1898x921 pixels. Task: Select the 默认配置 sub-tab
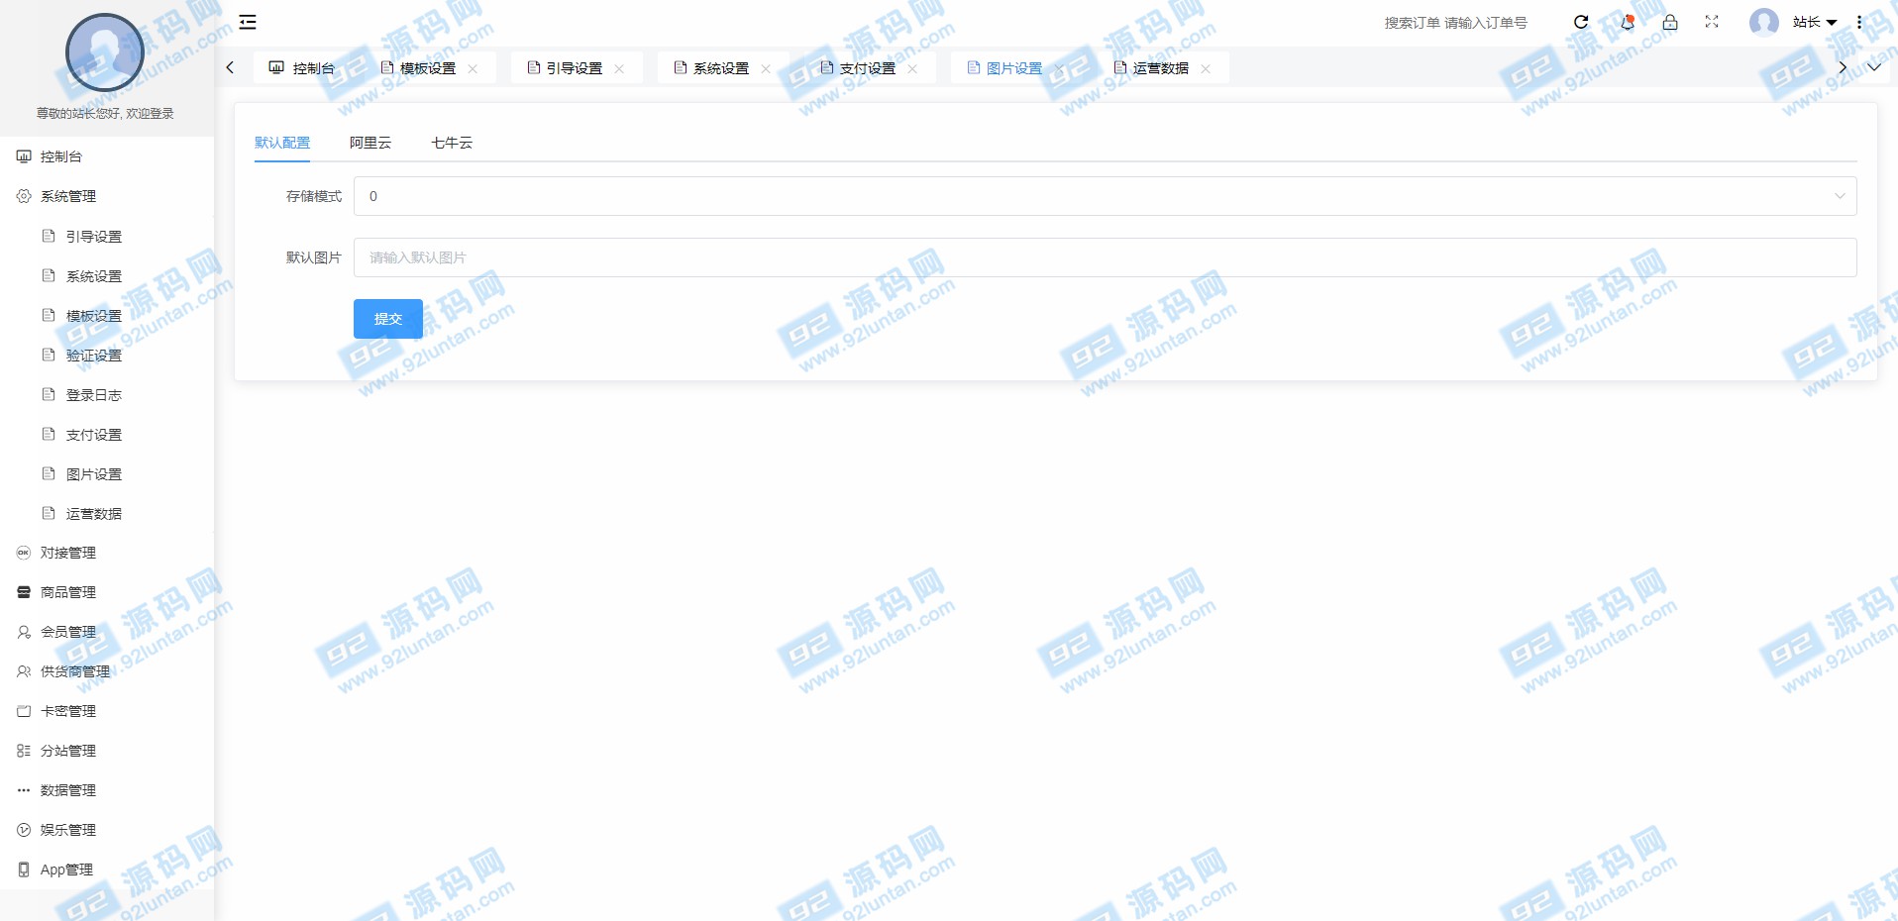tap(282, 143)
